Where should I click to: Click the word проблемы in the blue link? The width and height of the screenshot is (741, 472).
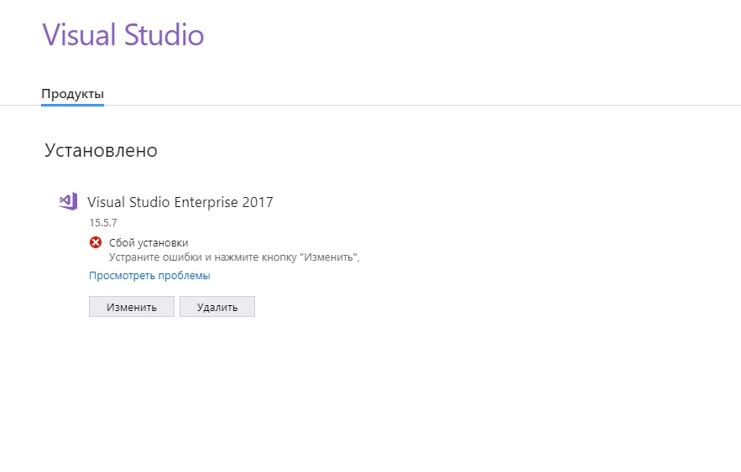(x=185, y=275)
